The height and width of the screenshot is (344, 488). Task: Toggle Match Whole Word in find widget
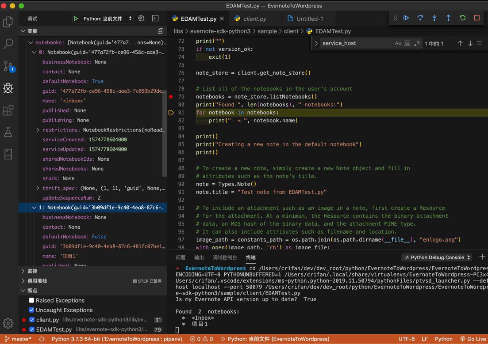tap(407, 43)
